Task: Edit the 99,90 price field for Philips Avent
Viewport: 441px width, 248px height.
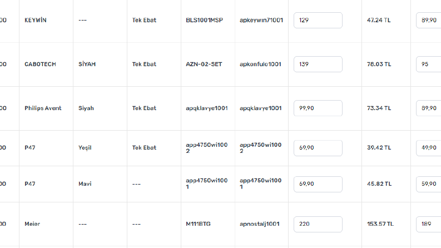Action: point(318,108)
